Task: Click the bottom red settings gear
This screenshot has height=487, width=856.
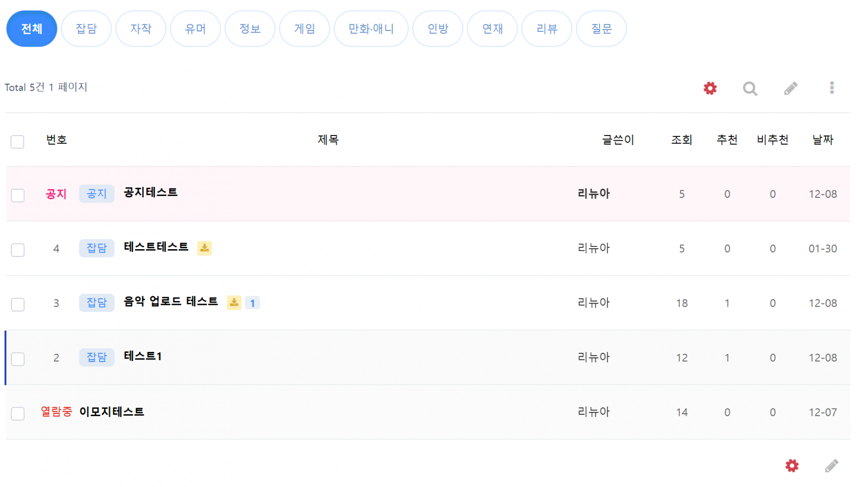Action: 792,466
